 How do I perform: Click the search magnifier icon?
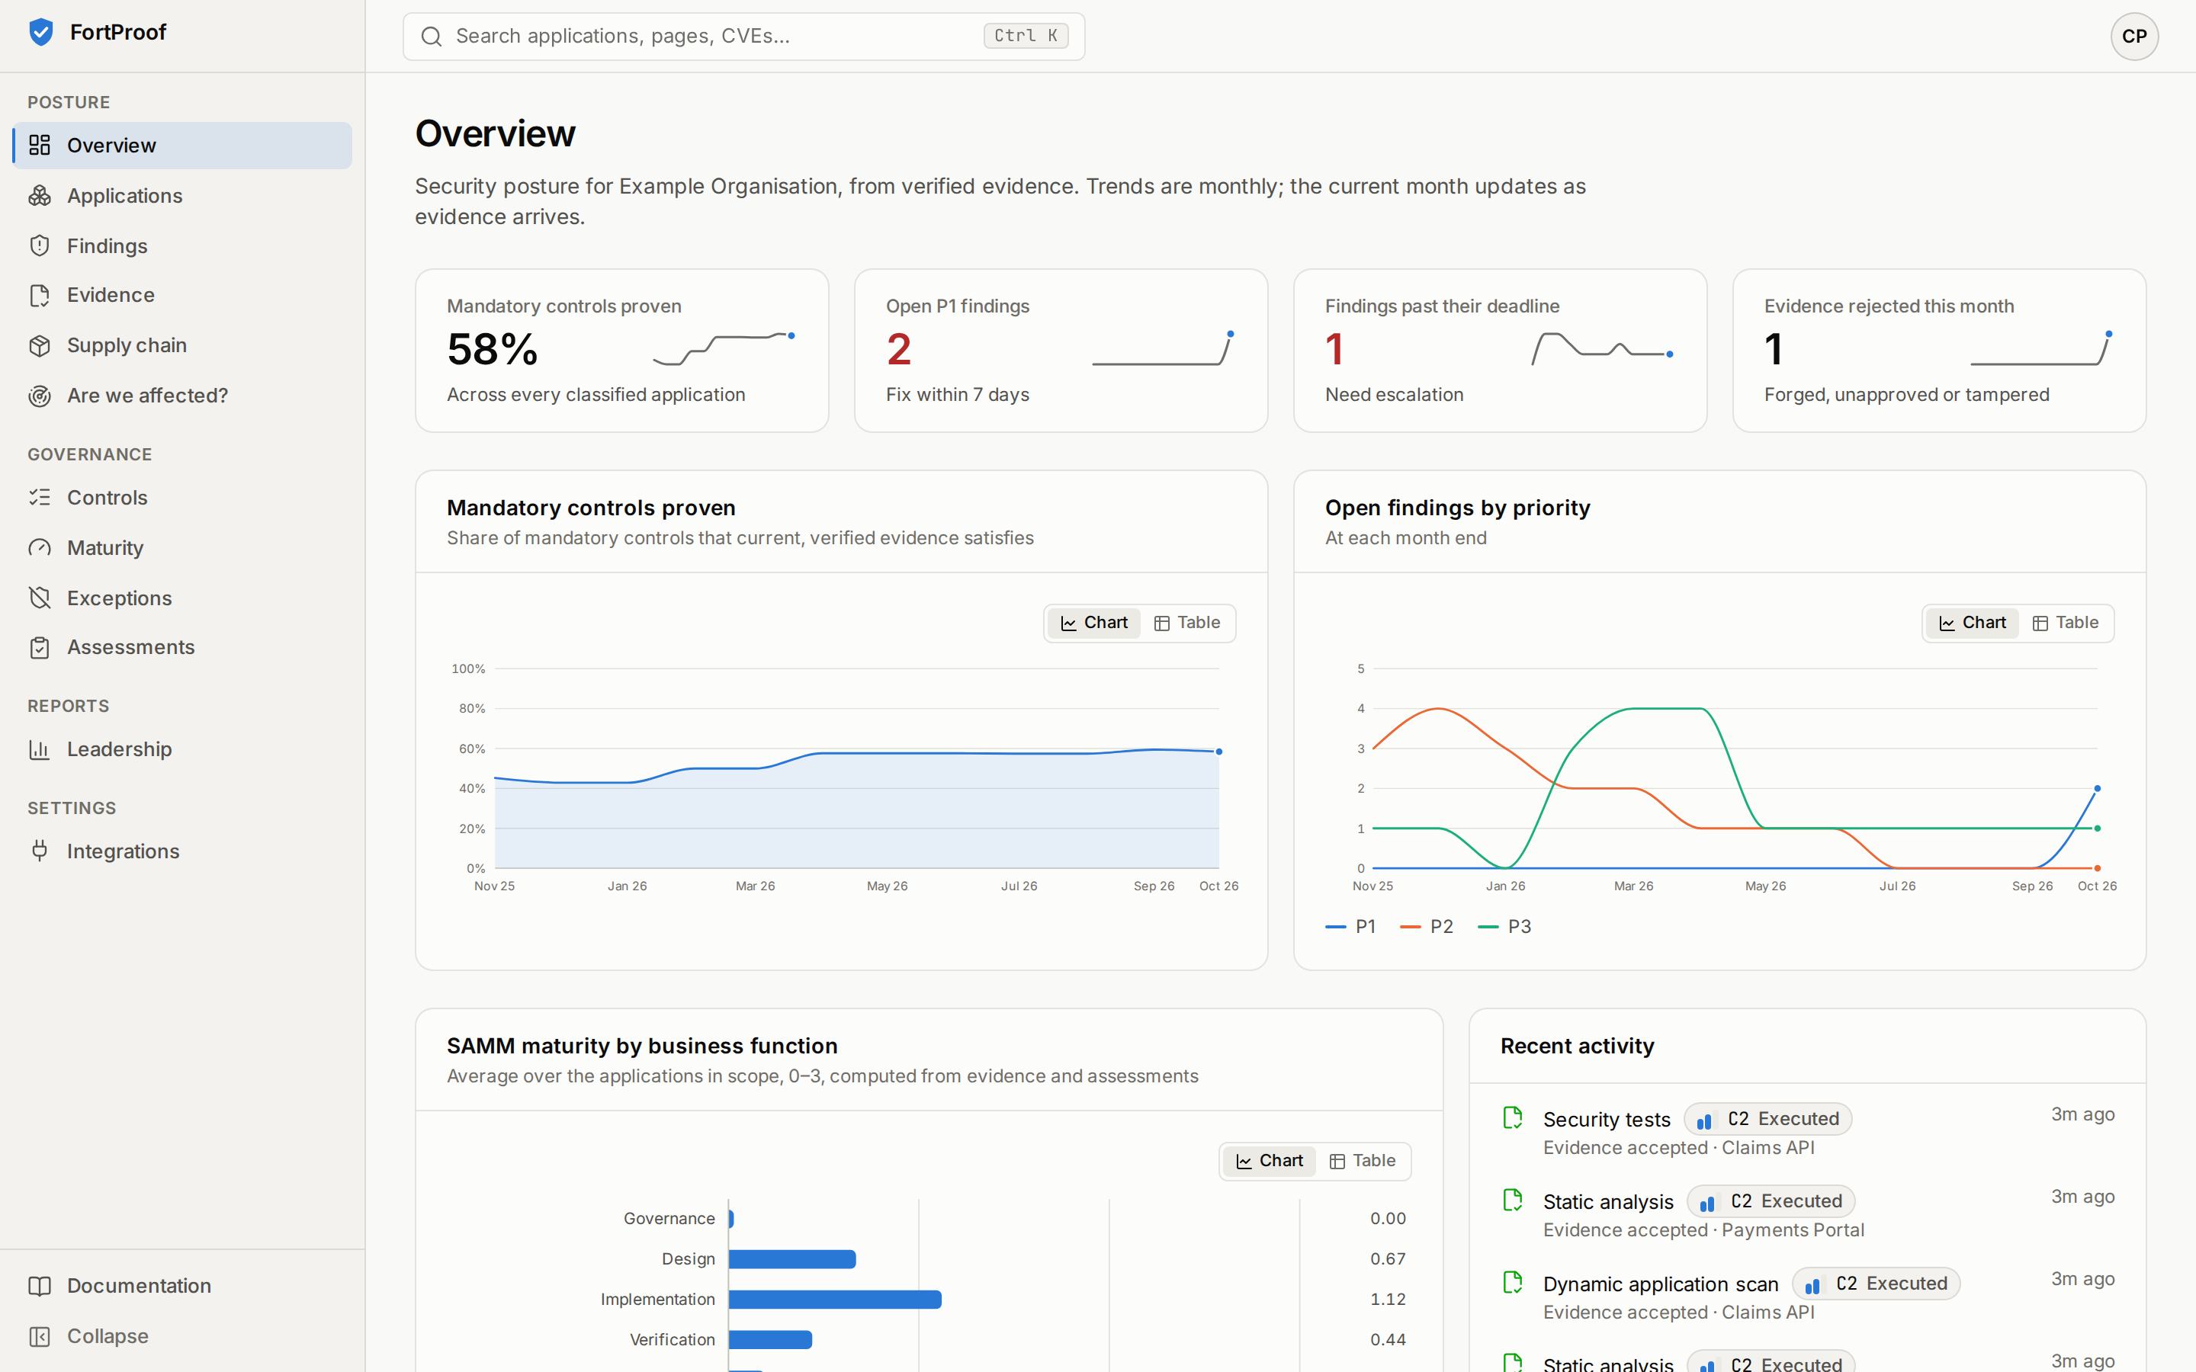(432, 37)
